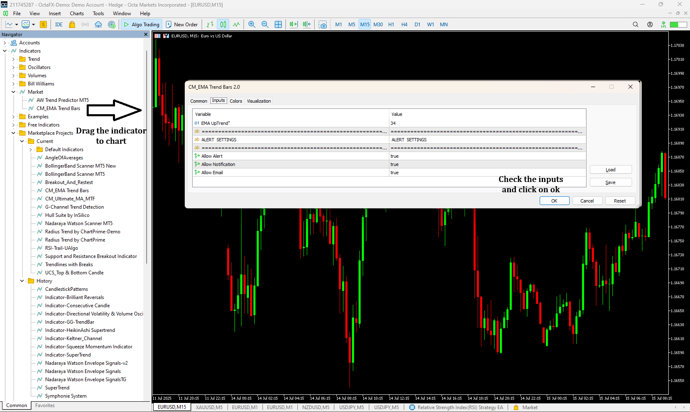690x412 pixels.
Task: Expand the Default Indicators folder
Action: click(x=31, y=150)
